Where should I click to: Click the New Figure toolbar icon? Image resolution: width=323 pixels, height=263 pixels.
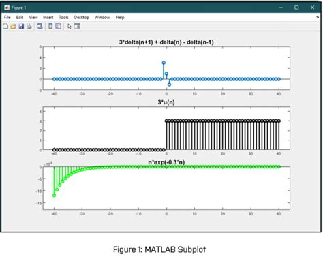5,26
